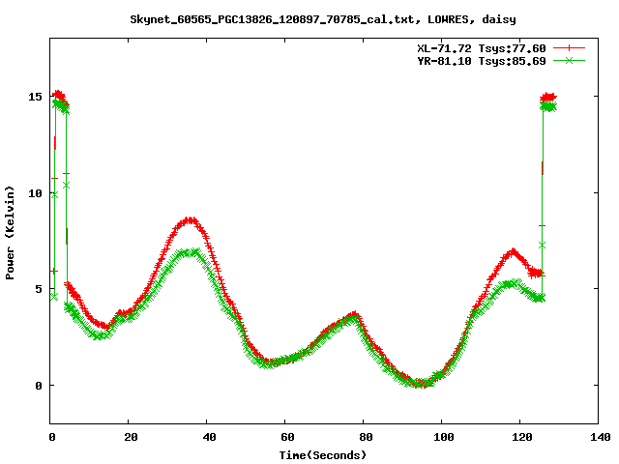Click the x-axis tick label 40
The image size is (619, 464).
tap(209, 437)
